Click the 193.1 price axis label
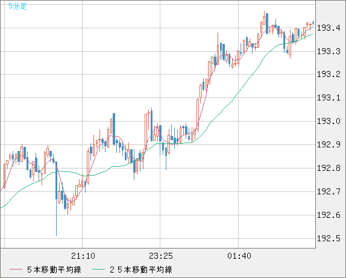This screenshot has height=278, width=346. (329, 97)
